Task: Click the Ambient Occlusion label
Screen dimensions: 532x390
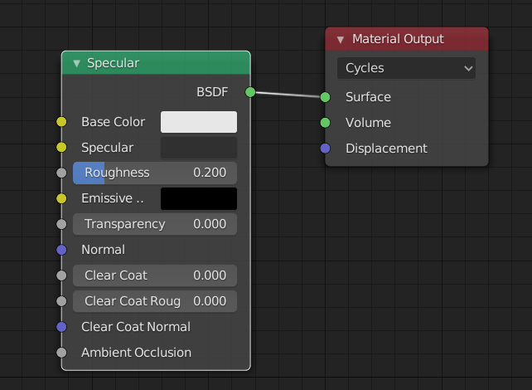Action: [x=136, y=353]
